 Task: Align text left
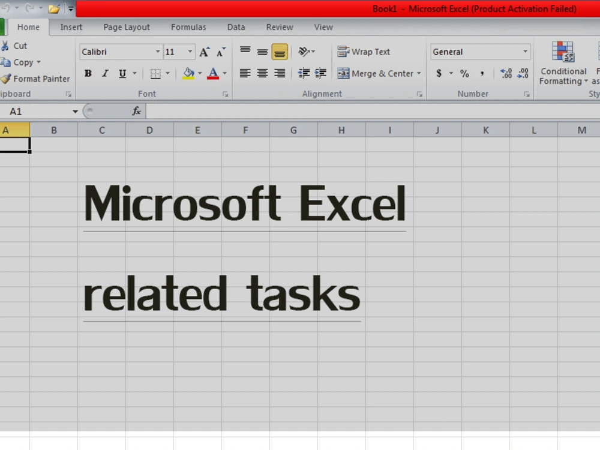[245, 73]
